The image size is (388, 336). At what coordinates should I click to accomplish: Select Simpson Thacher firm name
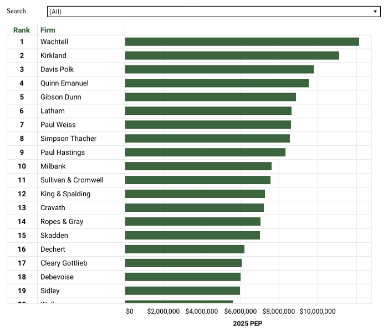pos(68,139)
